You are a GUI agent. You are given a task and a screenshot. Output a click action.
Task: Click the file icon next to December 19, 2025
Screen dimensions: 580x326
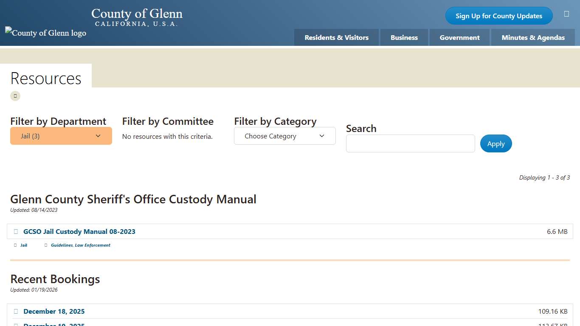click(16, 324)
